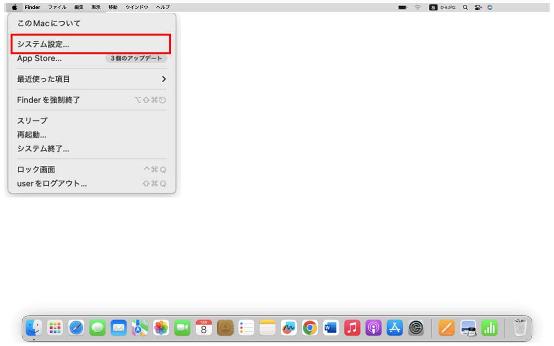Open Microsoft Word from the Dock

coord(330,329)
